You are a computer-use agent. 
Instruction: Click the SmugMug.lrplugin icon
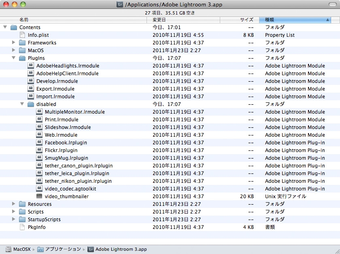pyautogui.click(x=39, y=158)
